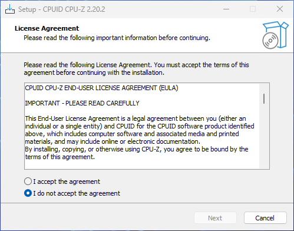Close the CPU-Z setup window
The image size is (294, 231).
point(280,9)
